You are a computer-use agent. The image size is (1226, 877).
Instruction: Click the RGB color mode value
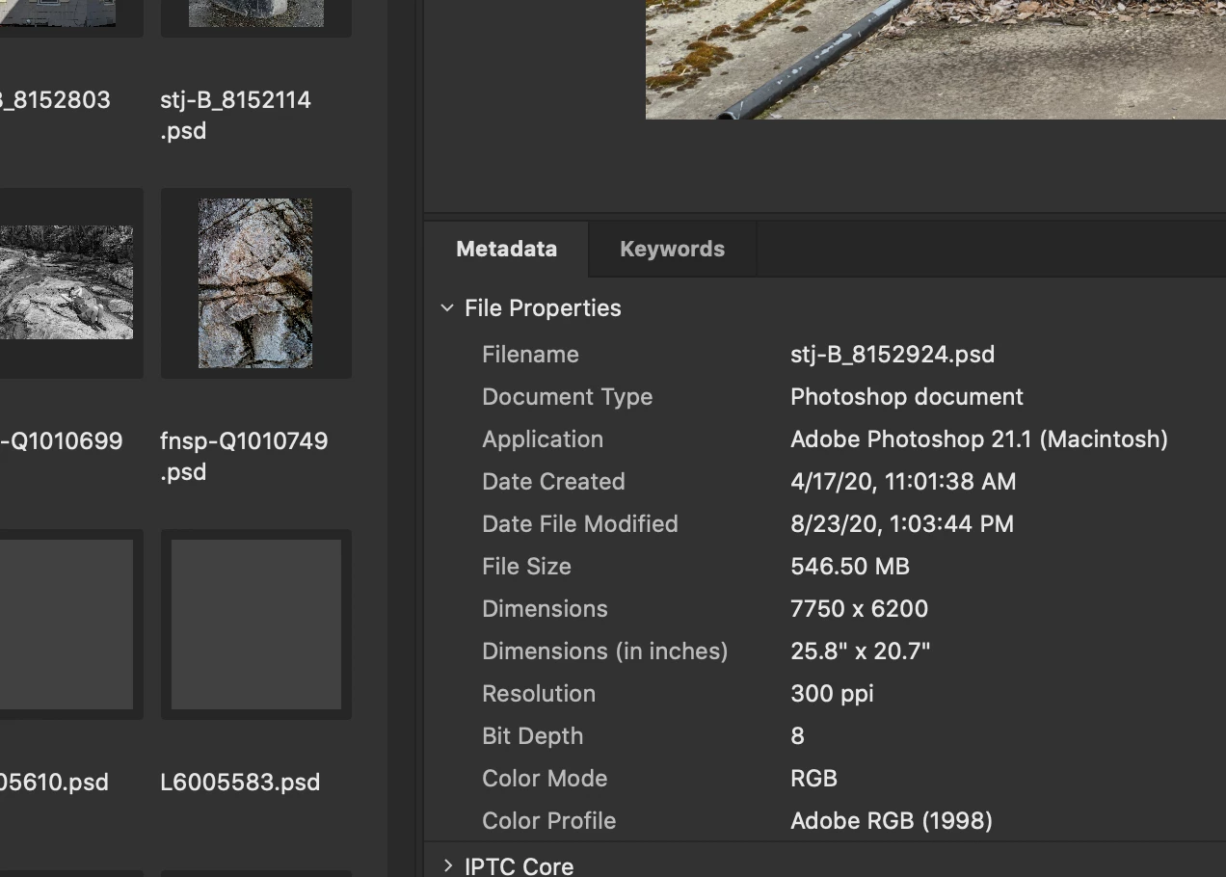pyautogui.click(x=813, y=779)
